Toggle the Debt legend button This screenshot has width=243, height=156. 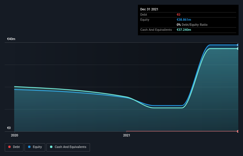(x=14, y=147)
